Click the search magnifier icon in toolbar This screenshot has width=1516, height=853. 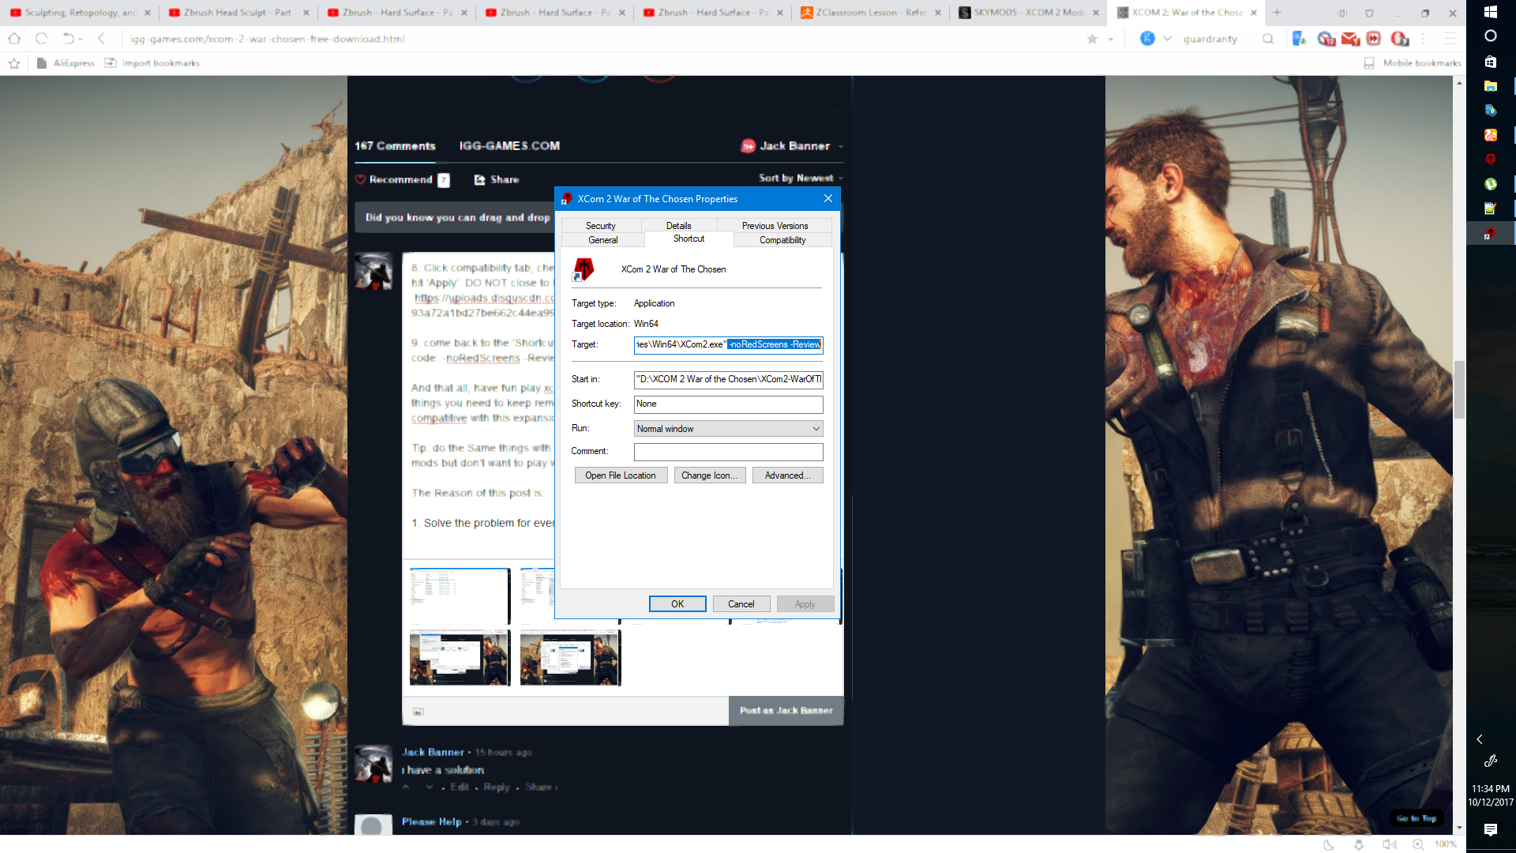(1268, 39)
